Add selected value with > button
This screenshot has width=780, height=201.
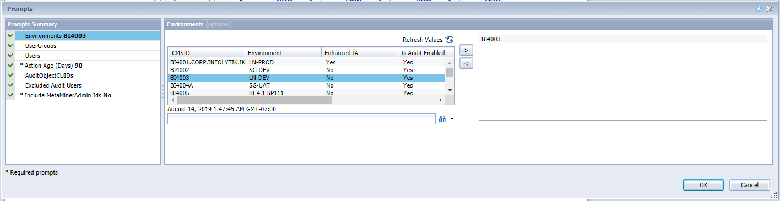(466, 50)
